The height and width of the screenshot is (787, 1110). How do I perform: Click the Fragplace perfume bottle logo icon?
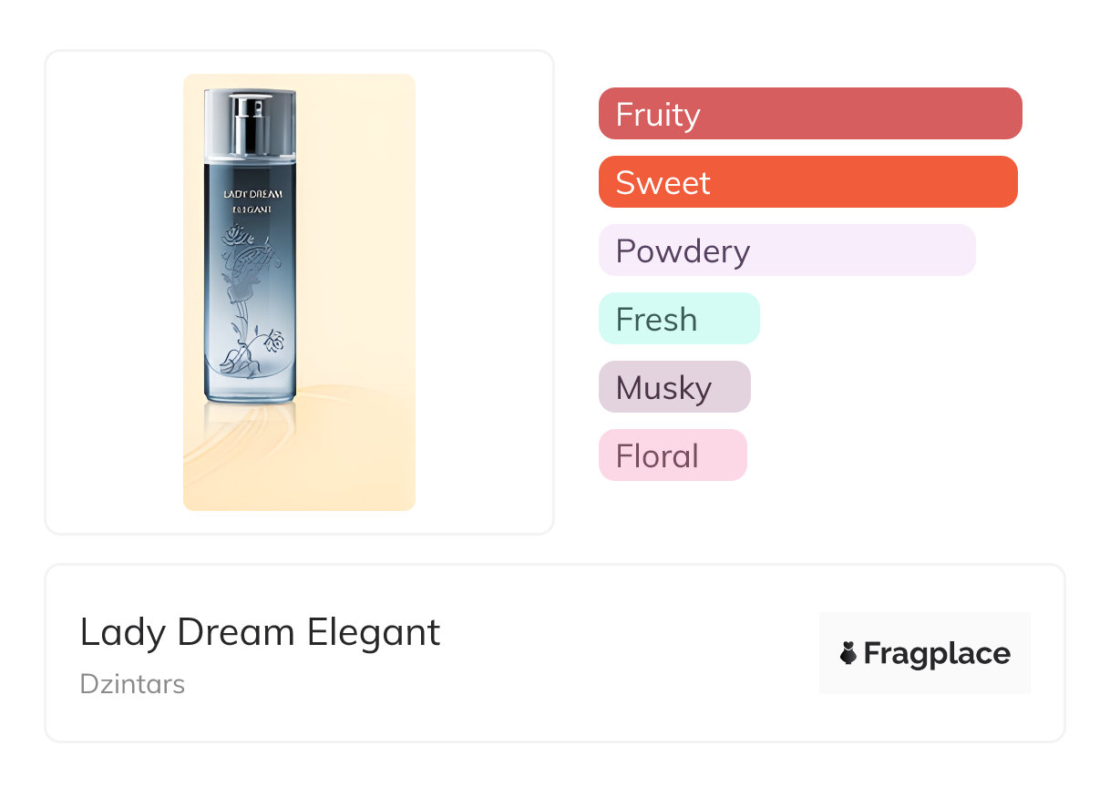(848, 653)
